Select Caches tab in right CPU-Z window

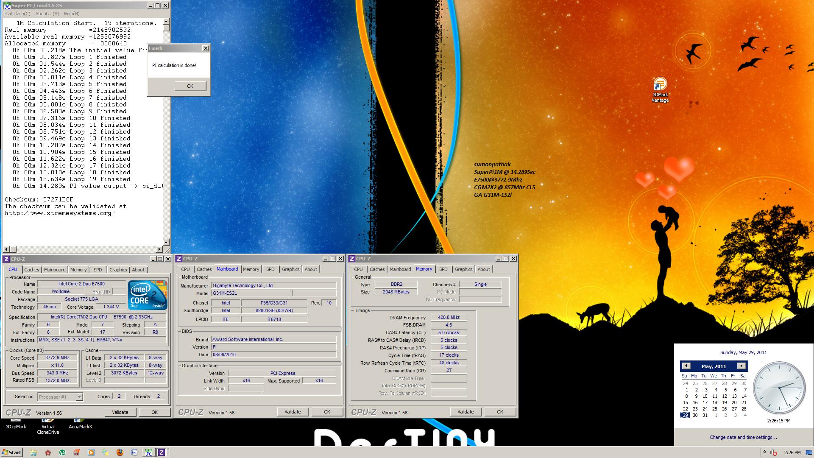pyautogui.click(x=377, y=269)
